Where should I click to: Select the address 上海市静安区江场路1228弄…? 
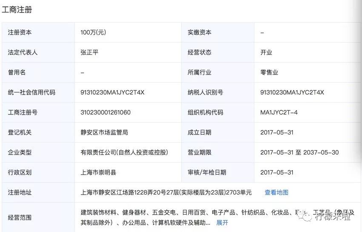click(x=166, y=192)
